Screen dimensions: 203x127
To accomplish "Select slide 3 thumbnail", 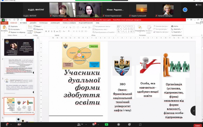I will pyautogui.click(x=19, y=86).
